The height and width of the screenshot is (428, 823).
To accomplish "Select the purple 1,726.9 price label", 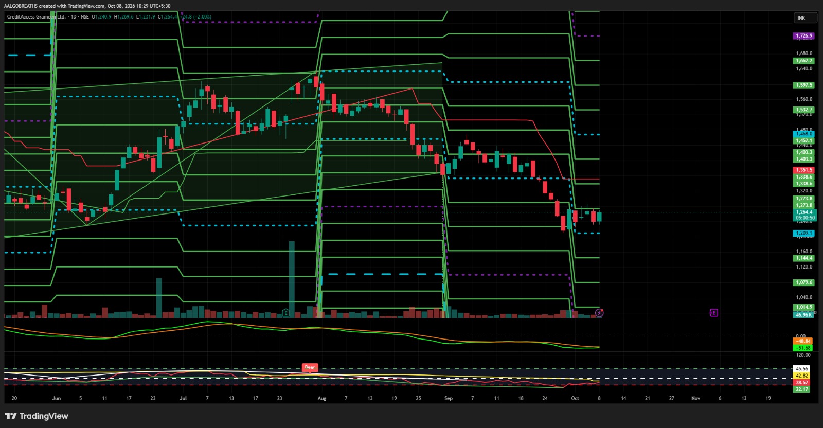I will pos(804,36).
